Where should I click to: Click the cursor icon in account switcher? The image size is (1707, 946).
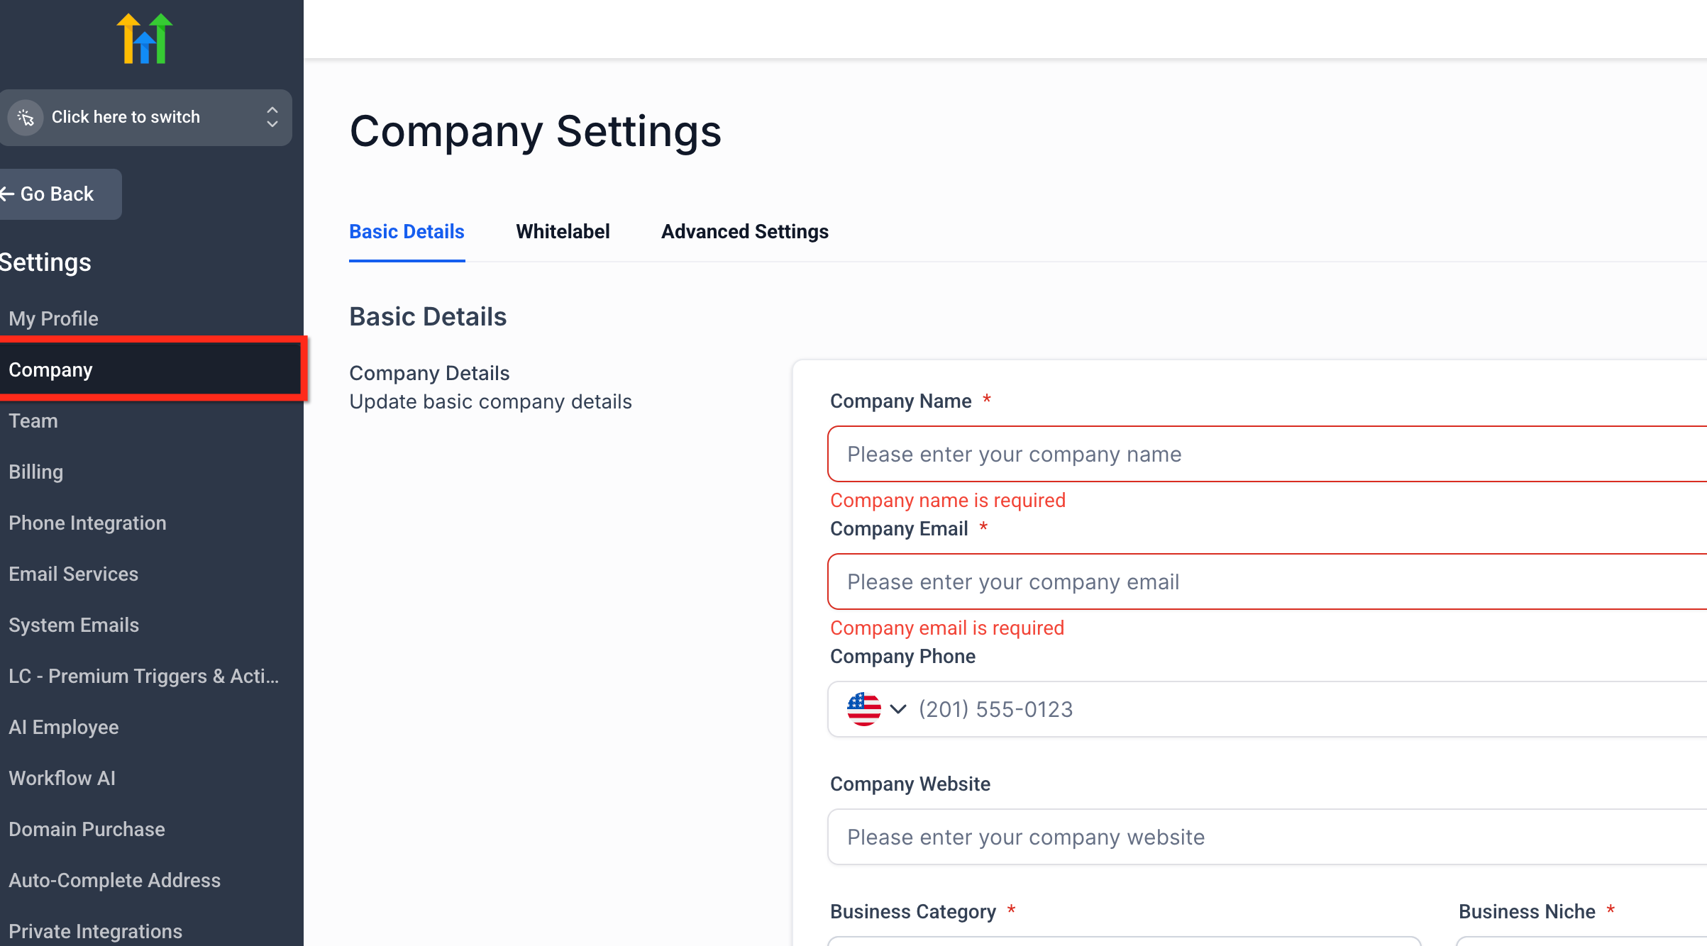(26, 117)
